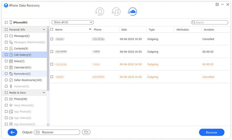Open output folder browse icon
Image resolution: width=232 pixels, height=140 pixels.
tap(86, 132)
